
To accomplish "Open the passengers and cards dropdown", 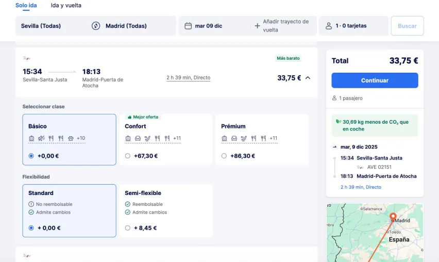I will [353, 26].
